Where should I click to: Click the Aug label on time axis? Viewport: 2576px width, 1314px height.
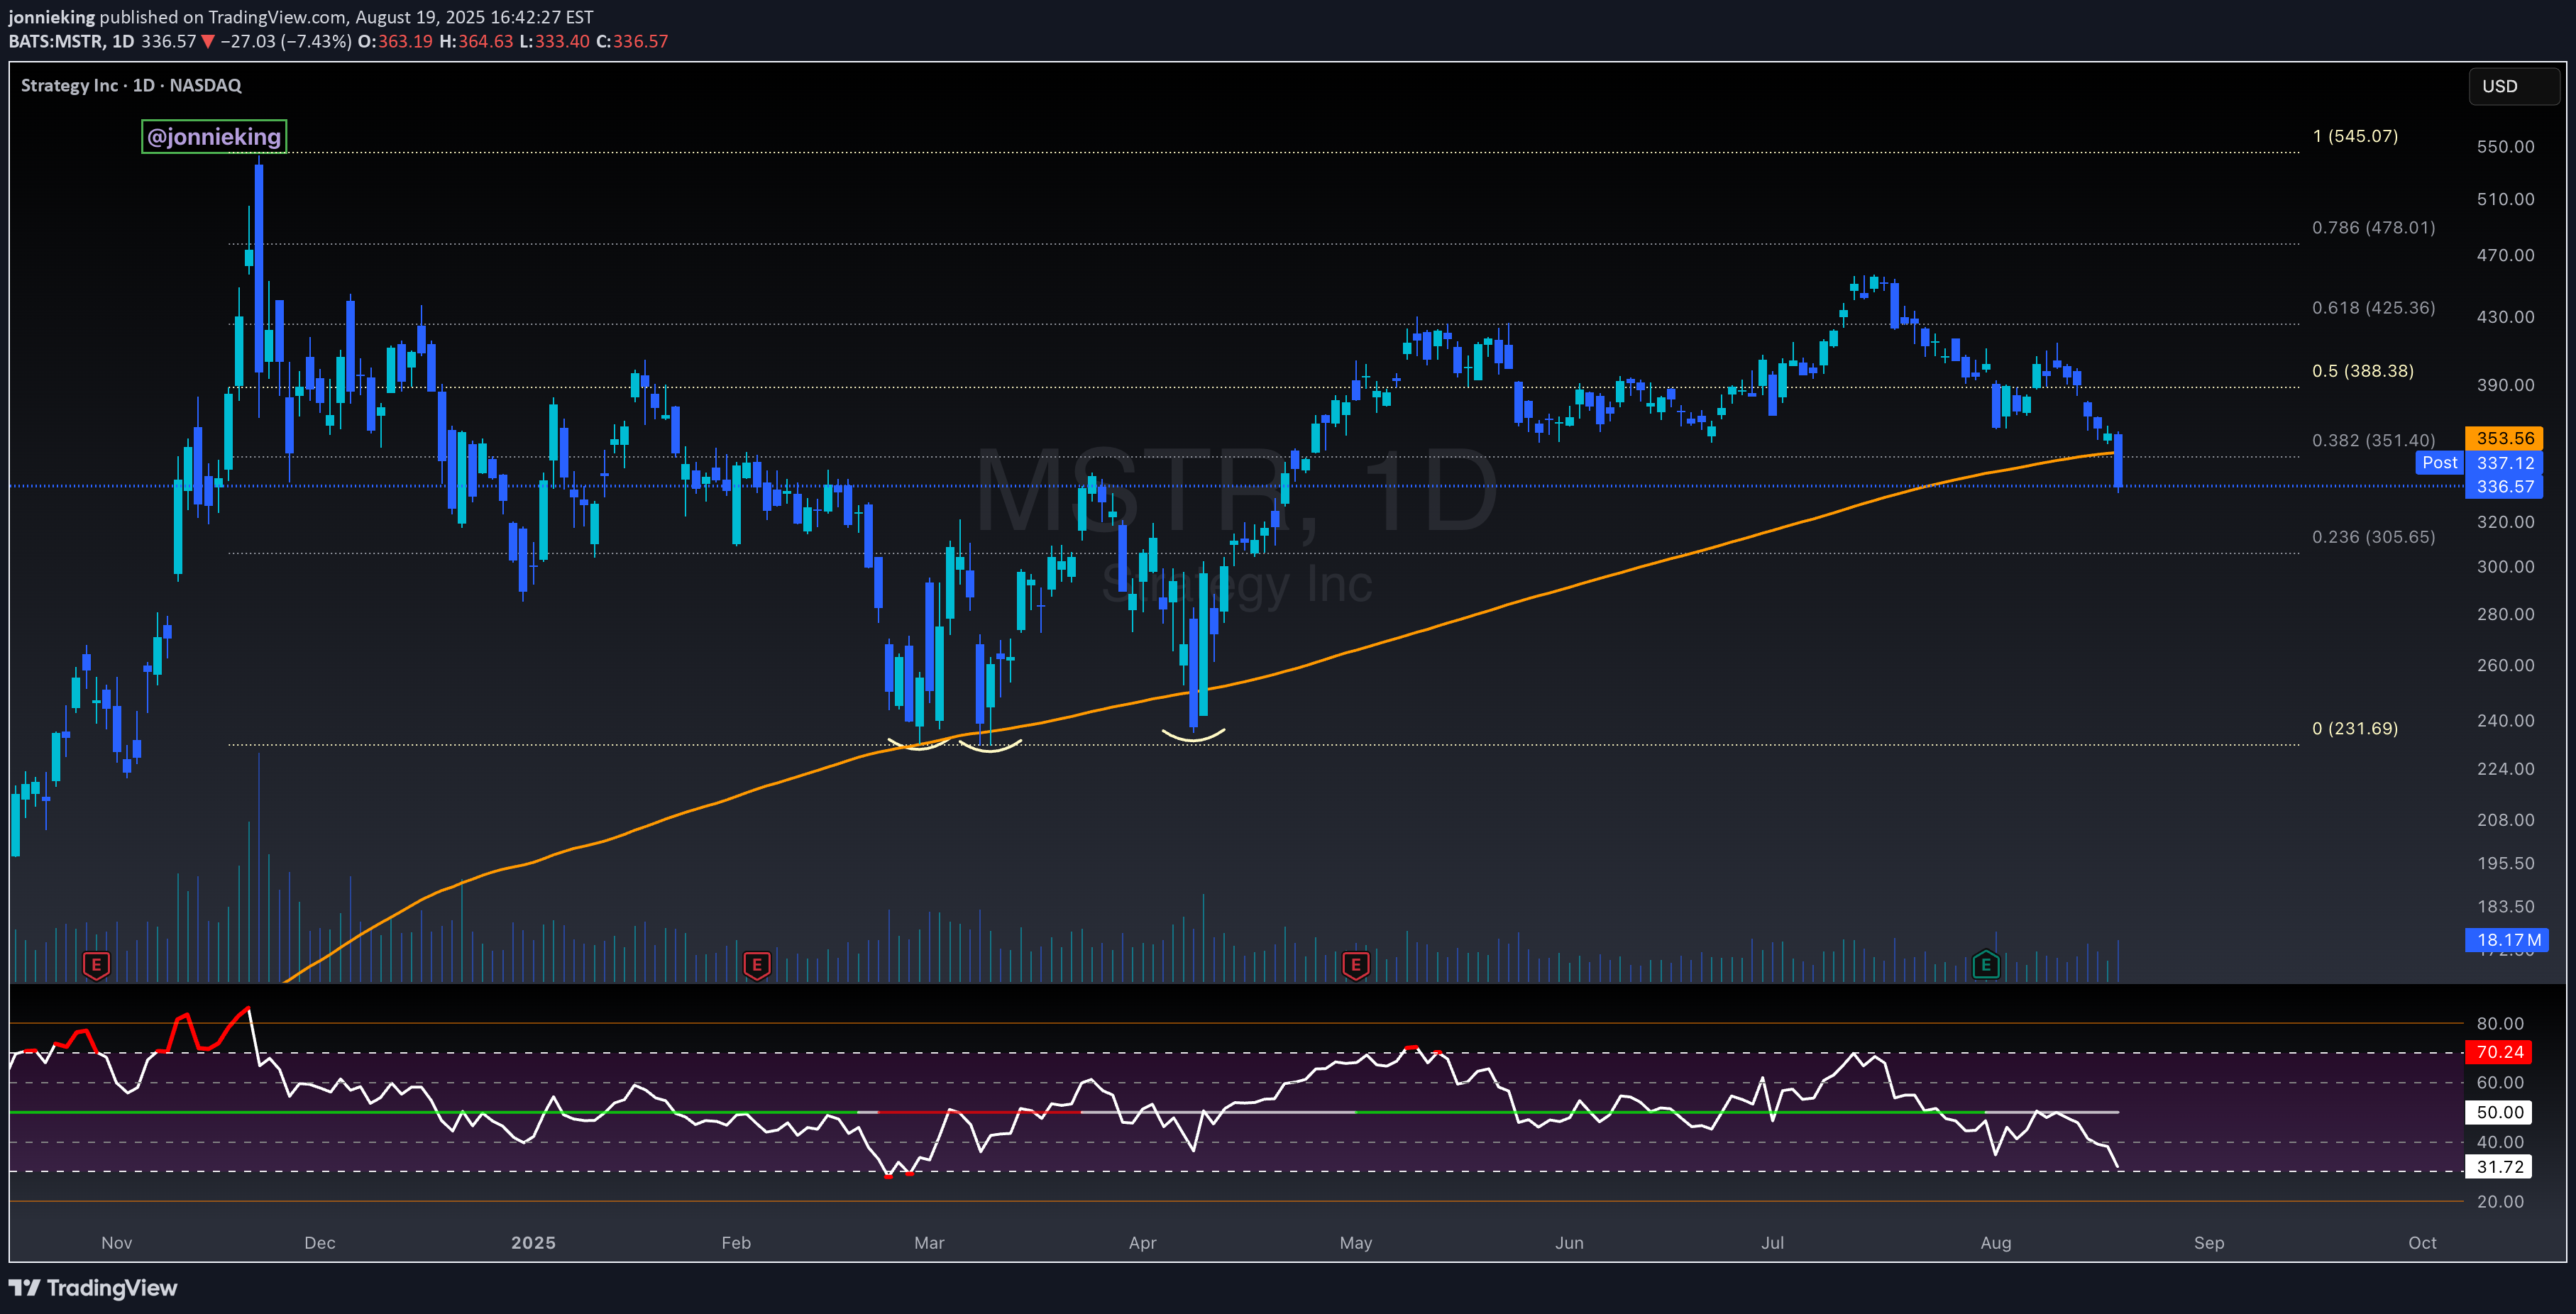click(1995, 1242)
